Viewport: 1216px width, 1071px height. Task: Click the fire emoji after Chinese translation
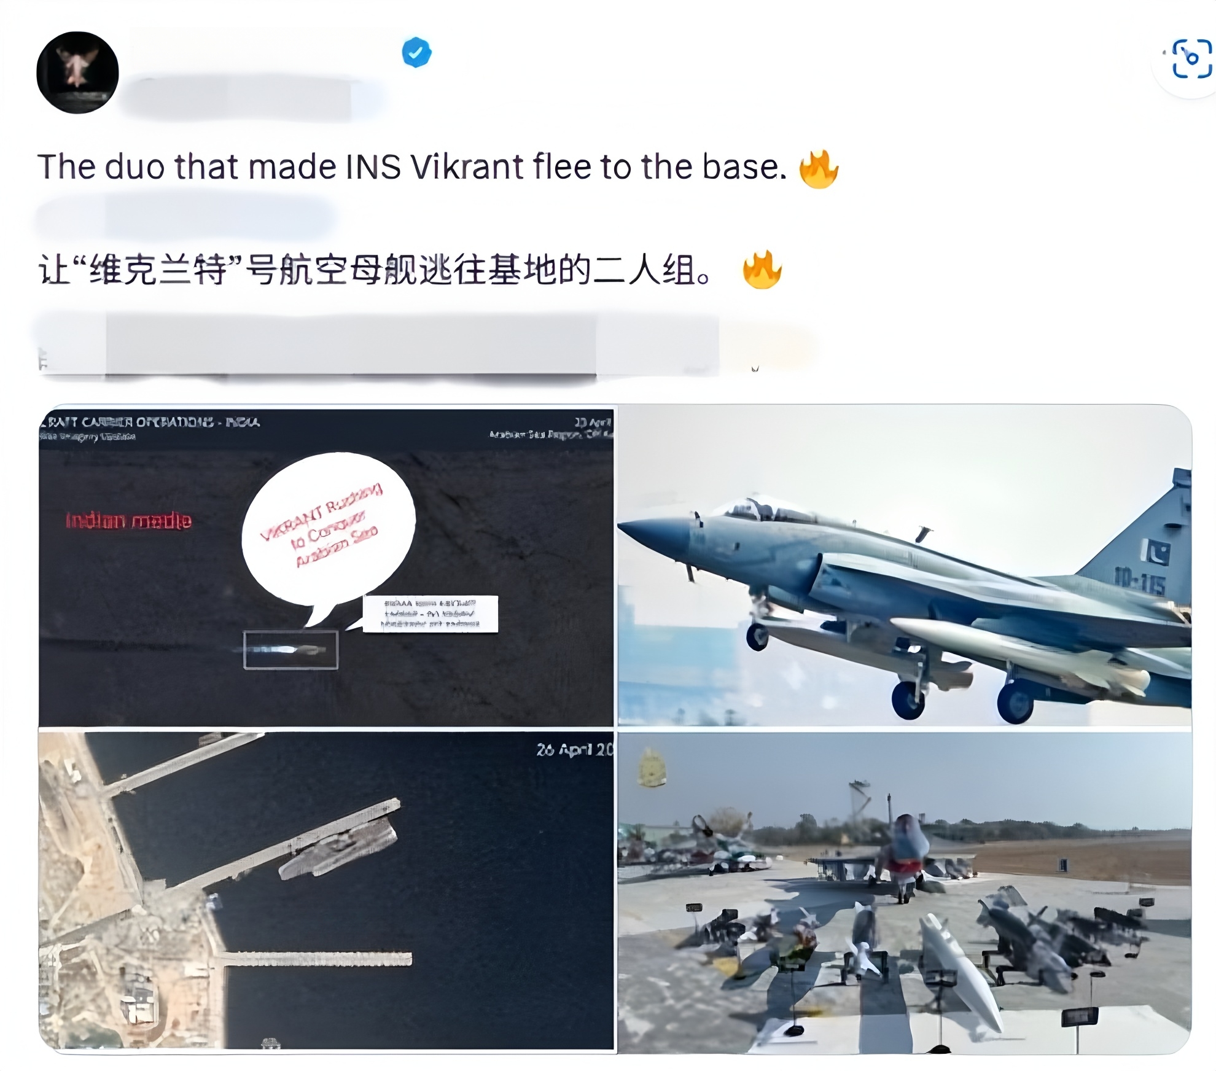[762, 270]
